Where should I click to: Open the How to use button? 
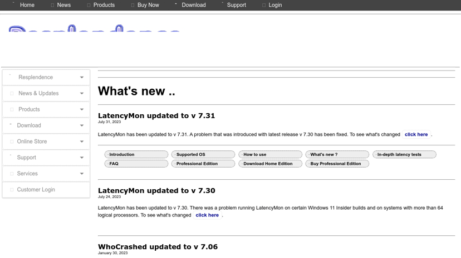pos(270,155)
